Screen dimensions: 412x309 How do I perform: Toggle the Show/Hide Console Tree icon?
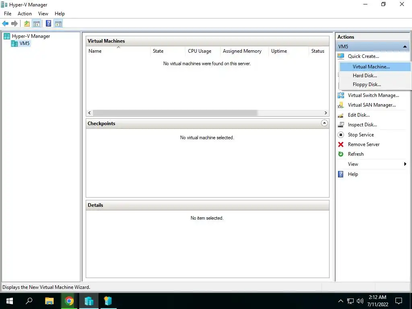pos(37,24)
